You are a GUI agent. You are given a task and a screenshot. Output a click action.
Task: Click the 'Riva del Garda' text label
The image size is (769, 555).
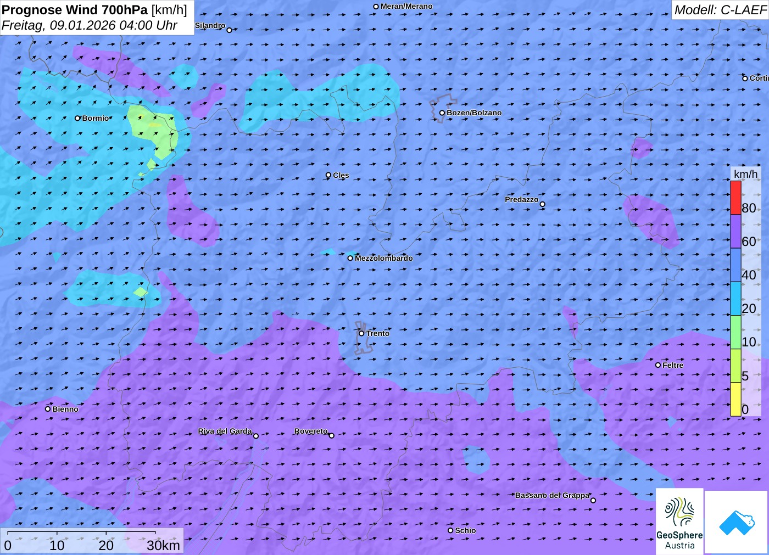225,431
